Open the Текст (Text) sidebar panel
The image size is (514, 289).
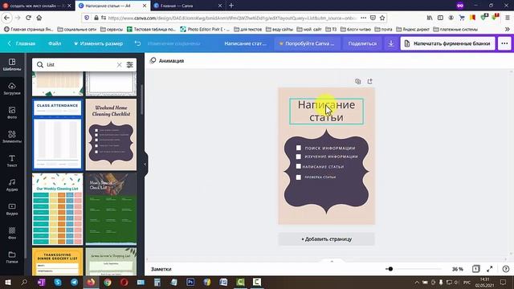pos(12,161)
